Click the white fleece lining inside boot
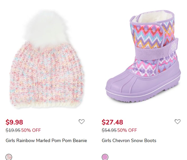This screenshot has width=187, height=160. [x=154, y=18]
